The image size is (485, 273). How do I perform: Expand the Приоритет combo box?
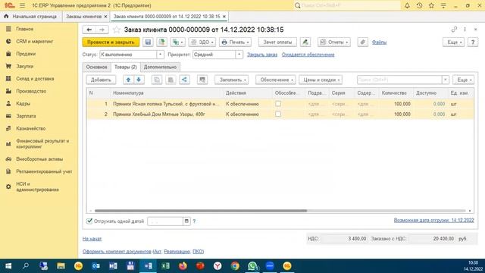[x=239, y=55]
